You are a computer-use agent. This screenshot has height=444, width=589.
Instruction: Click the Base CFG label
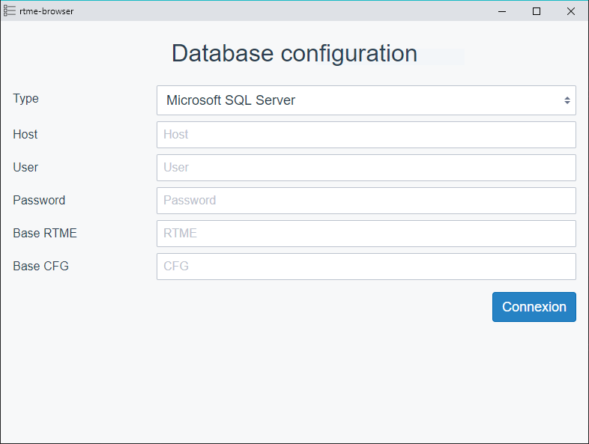click(x=40, y=266)
